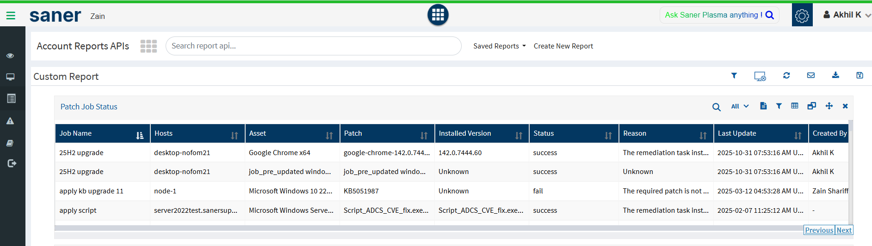The height and width of the screenshot is (246, 872).
Task: Select Create New Report
Action: click(563, 46)
